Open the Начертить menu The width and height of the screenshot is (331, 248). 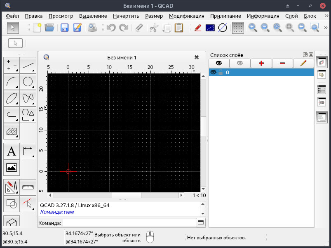click(x=126, y=16)
